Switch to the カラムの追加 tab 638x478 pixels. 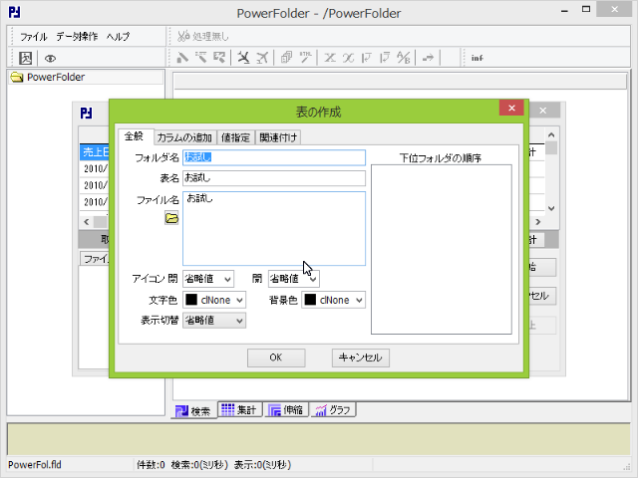coord(184,137)
